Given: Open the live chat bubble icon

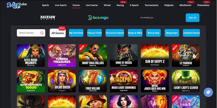Looking at the screenshot, I should click(x=208, y=92).
